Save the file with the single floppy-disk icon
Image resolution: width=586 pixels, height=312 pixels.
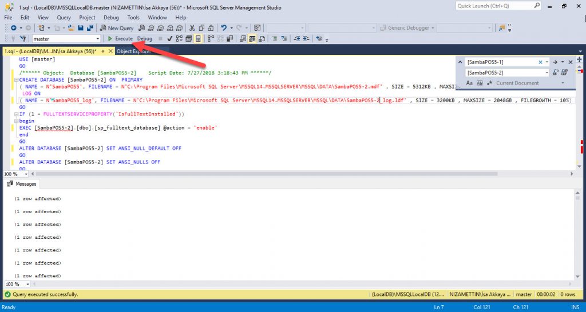[80, 28]
